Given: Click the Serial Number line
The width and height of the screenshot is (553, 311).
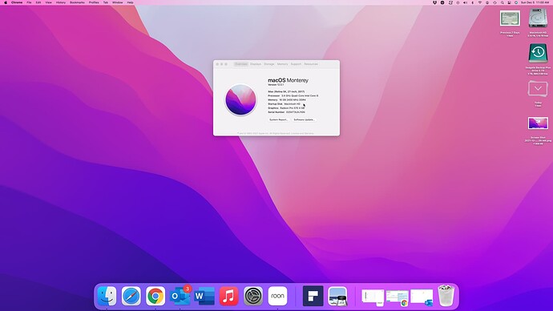Looking at the screenshot, I should (x=286, y=112).
